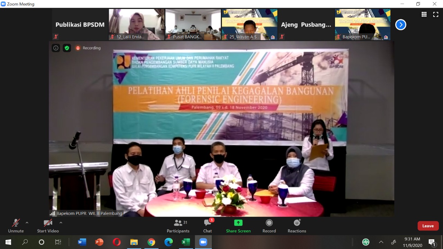443x249 pixels.
Task: Click the pen icon in system tray
Action: click(394, 242)
